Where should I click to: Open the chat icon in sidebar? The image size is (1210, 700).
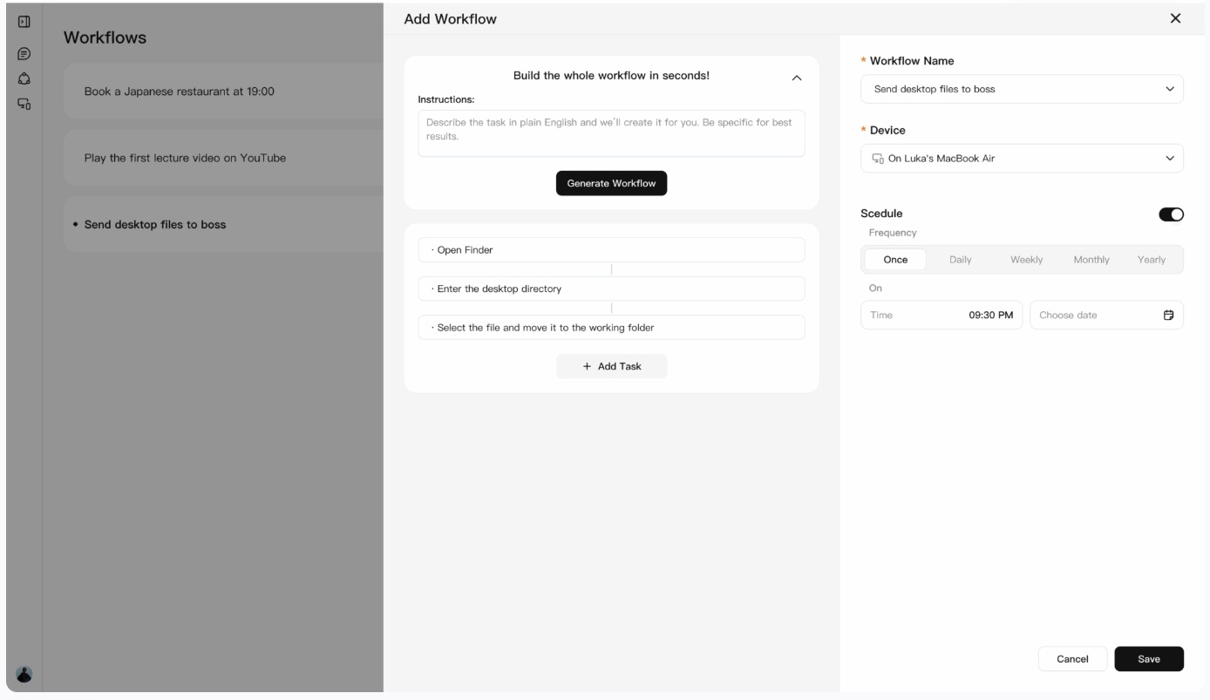pos(24,54)
